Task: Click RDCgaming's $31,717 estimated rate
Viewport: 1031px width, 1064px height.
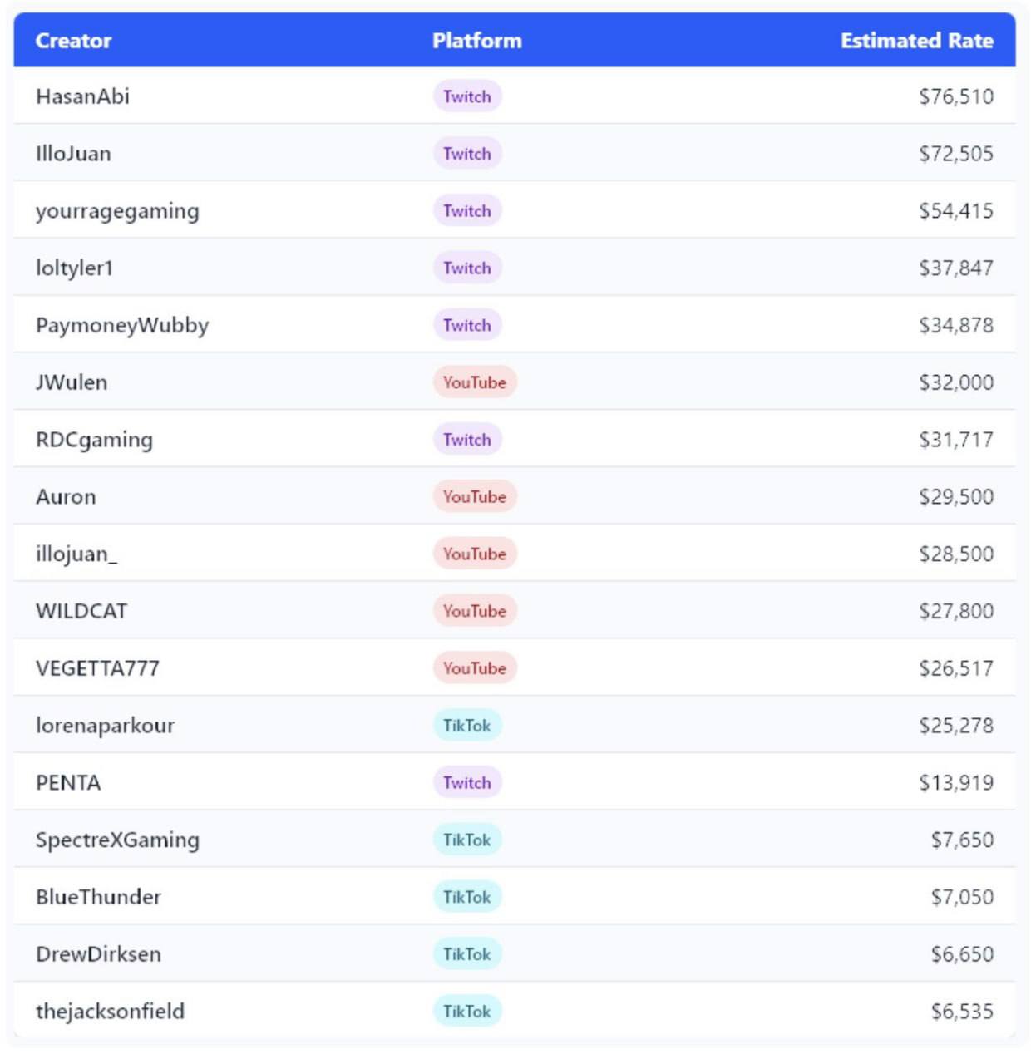Action: (955, 440)
